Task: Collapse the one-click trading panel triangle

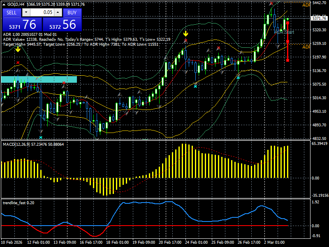Action: coord(4,5)
